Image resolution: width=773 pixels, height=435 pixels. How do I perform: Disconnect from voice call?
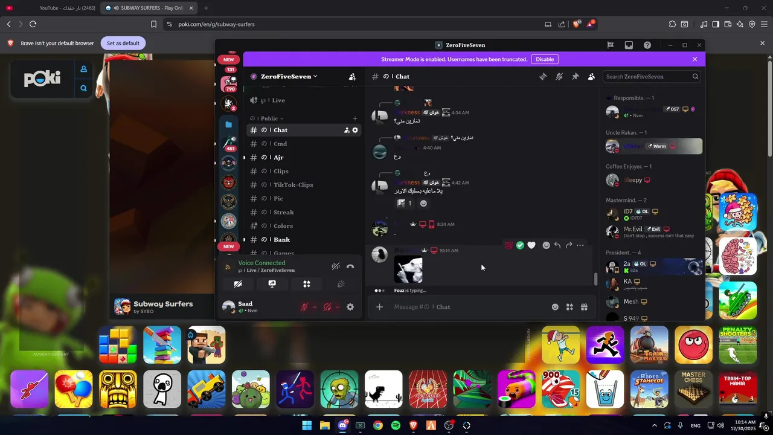point(350,266)
